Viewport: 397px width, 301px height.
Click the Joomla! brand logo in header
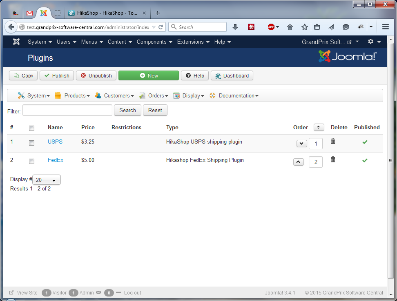click(348, 56)
